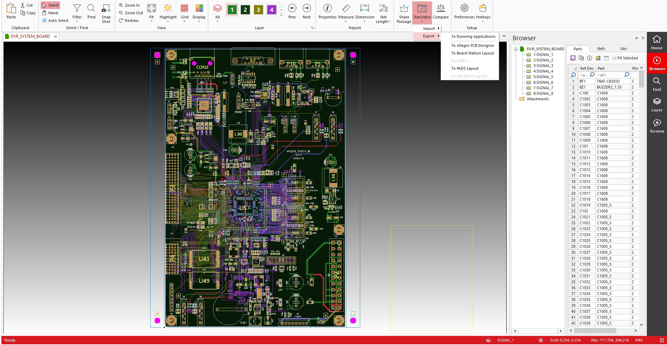Click the layers icon in status bar

[x=488, y=340]
